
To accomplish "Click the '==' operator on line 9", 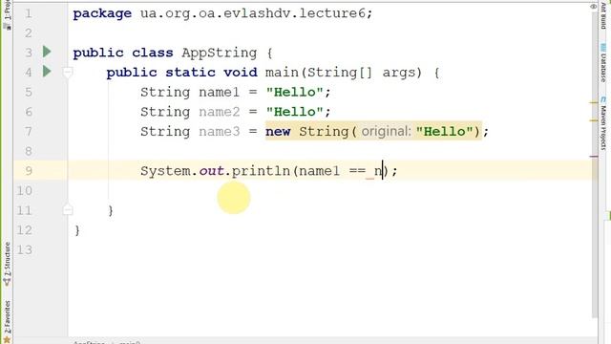I will [357, 171].
